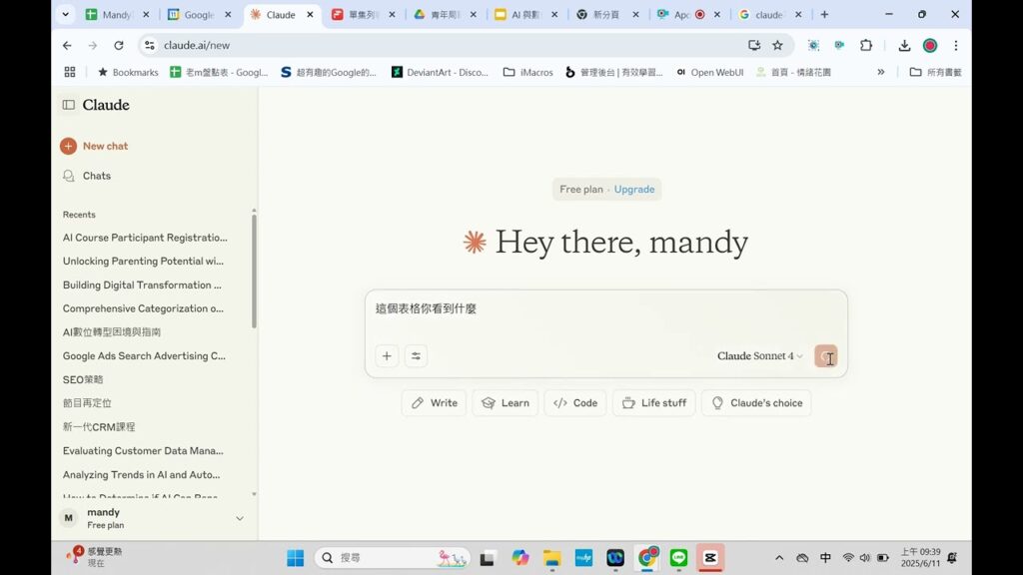Choose the Code suggestion chip
Viewport: 1023px width, 575px height.
click(574, 403)
